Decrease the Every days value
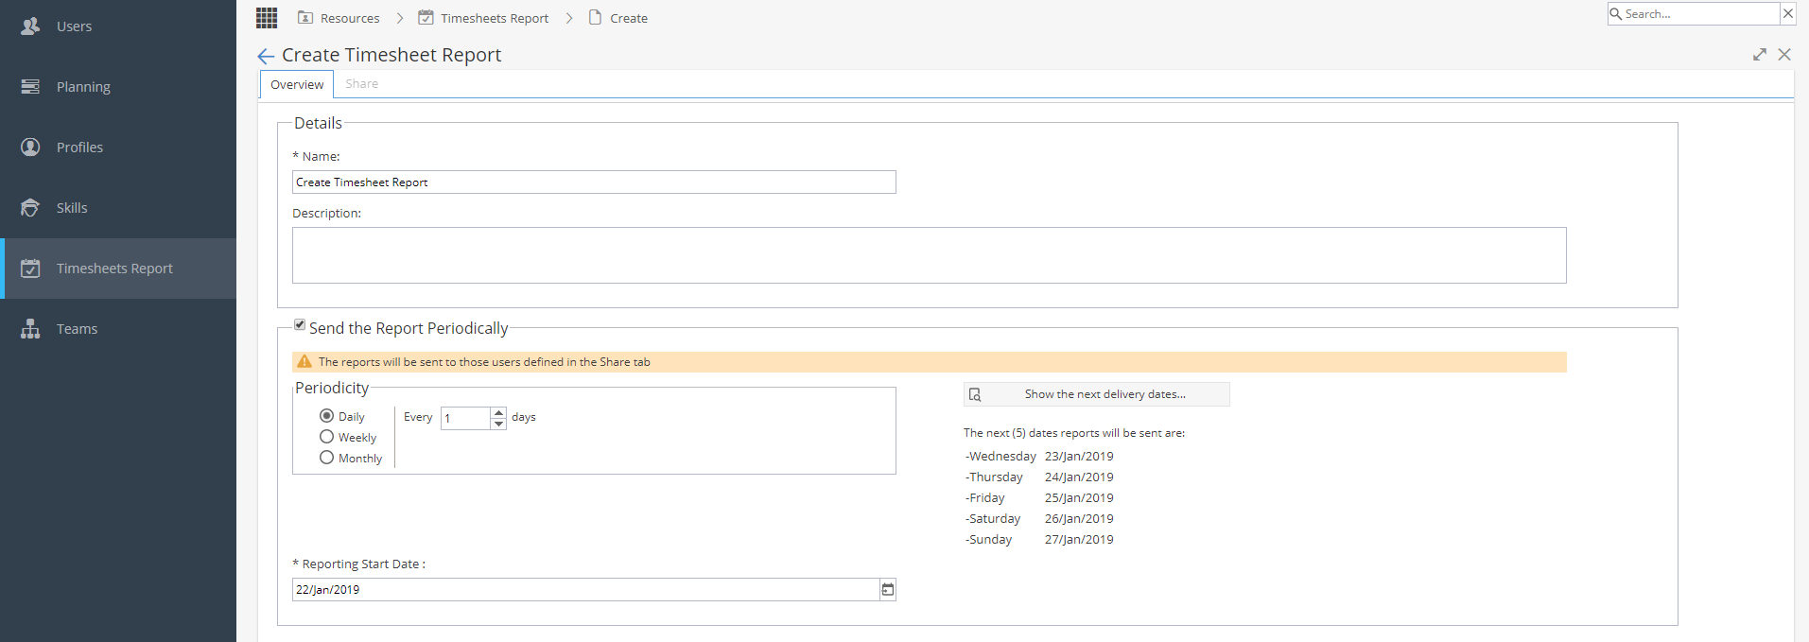The height and width of the screenshot is (642, 1809). pos(499,424)
